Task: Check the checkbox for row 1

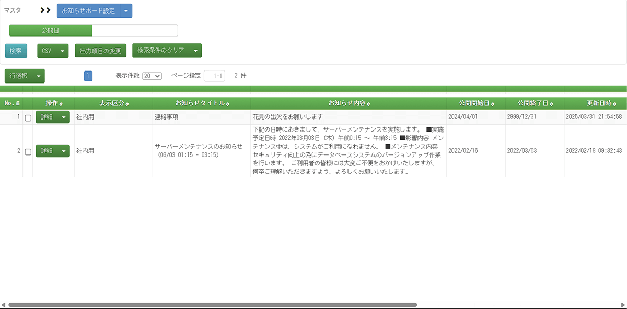Action: 28,118
